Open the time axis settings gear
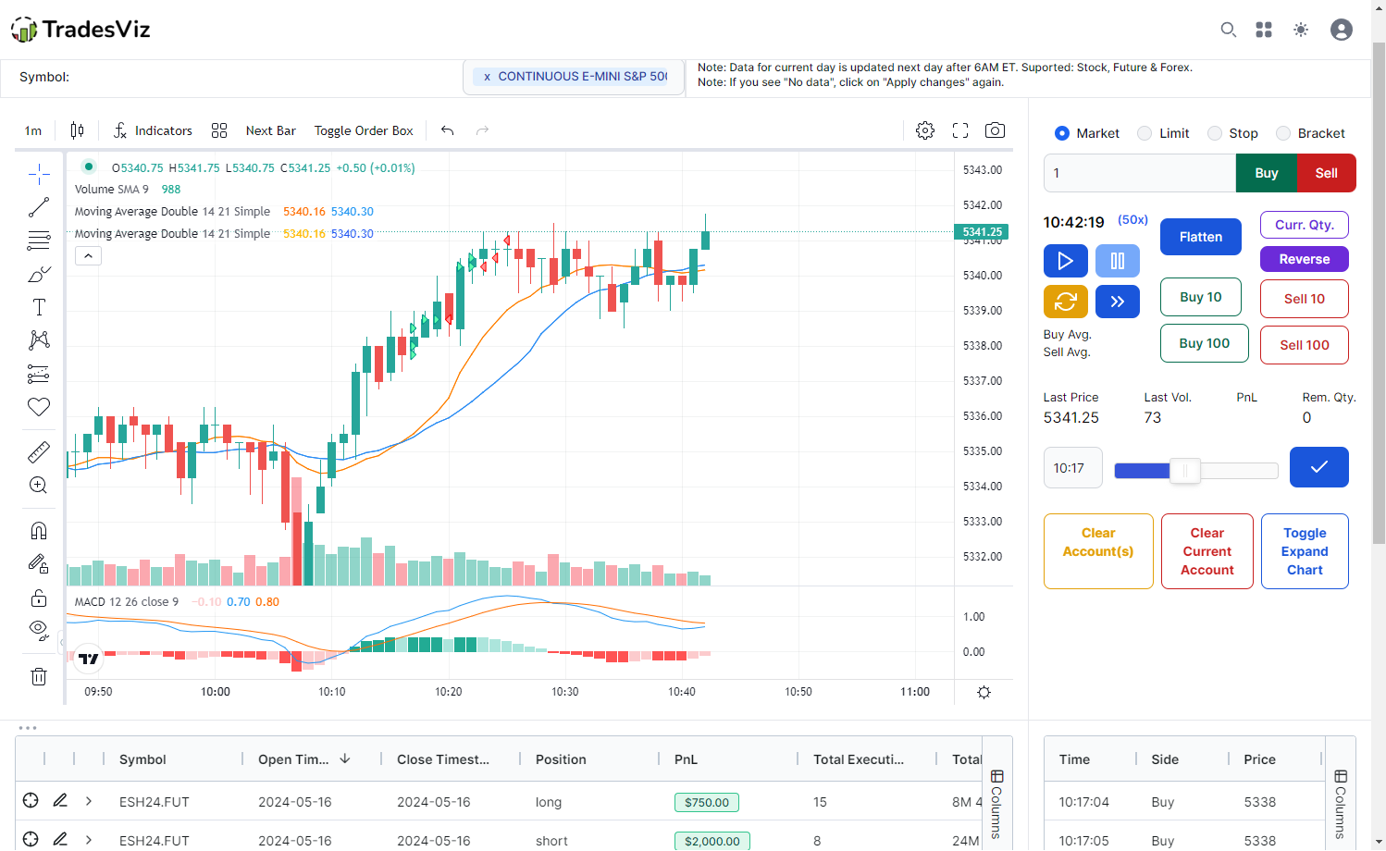1386x851 pixels. [984, 692]
